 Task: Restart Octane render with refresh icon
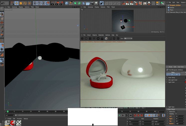click(86, 39)
